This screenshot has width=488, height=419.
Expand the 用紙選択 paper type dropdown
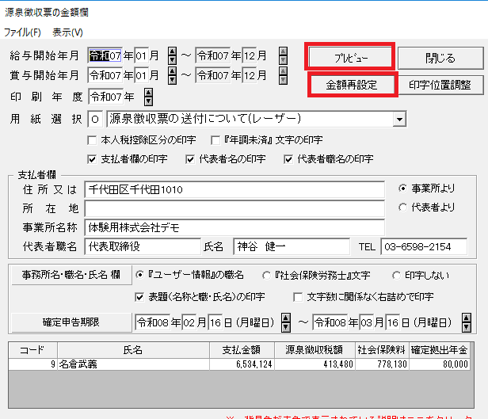(398, 119)
